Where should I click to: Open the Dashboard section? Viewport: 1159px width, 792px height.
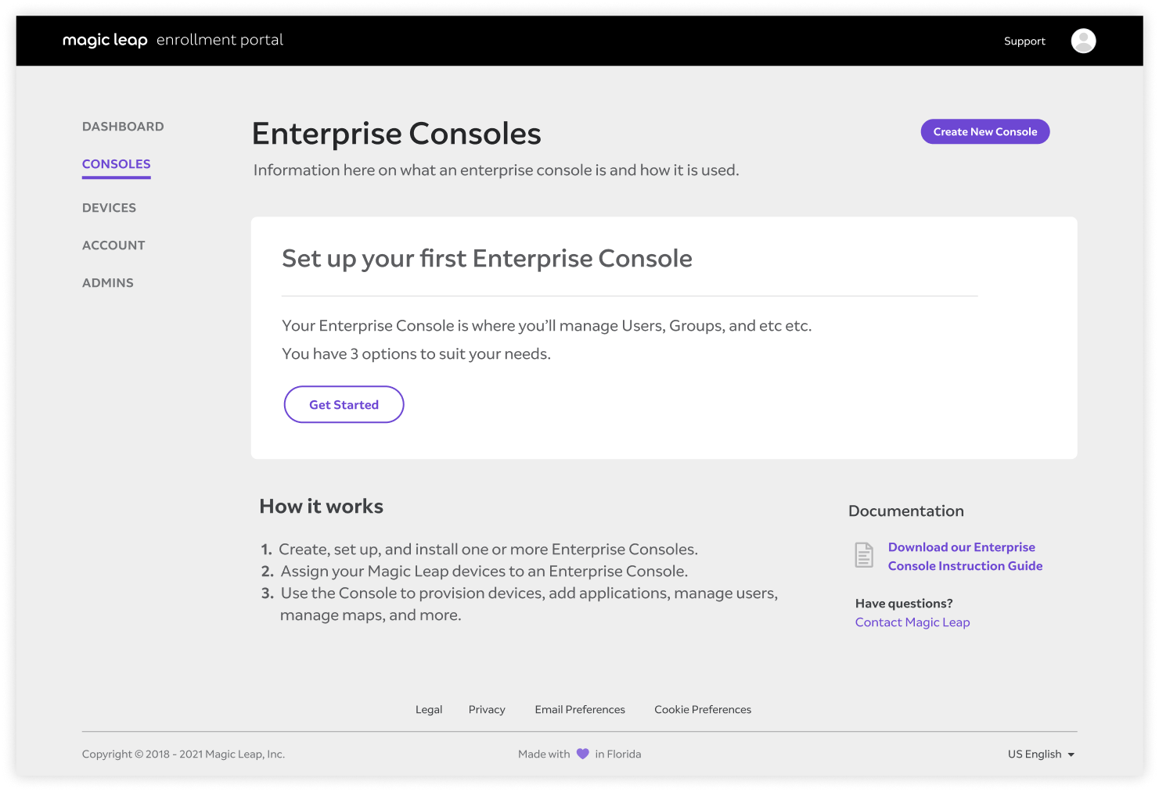click(x=123, y=127)
